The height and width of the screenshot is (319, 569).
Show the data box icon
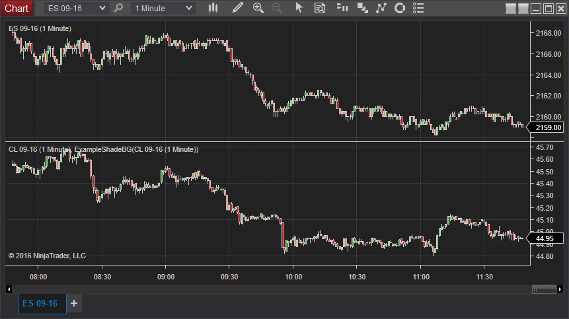[x=320, y=8]
